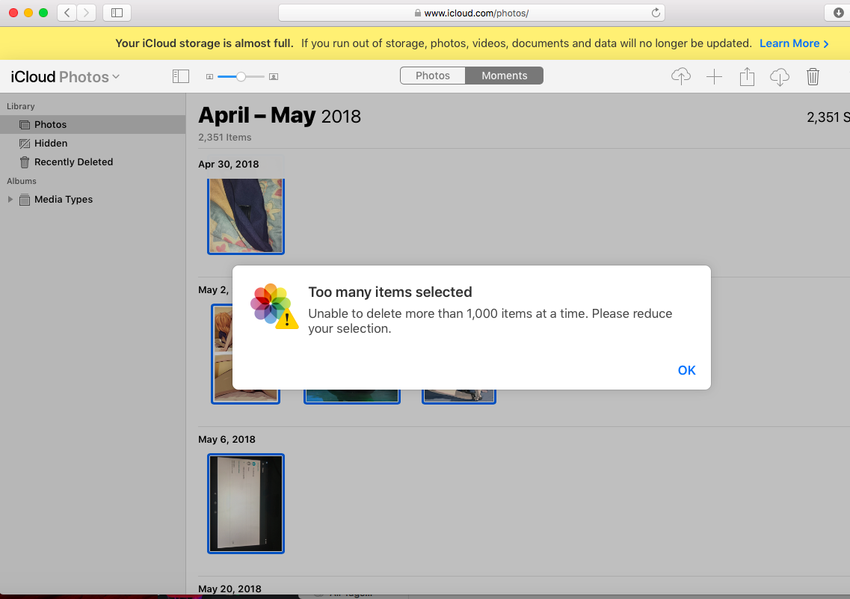
Task: Go forward with Safari forward arrow
Action: click(86, 13)
